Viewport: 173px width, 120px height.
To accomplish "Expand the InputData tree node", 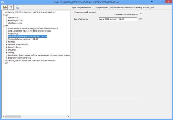I will [6, 50].
